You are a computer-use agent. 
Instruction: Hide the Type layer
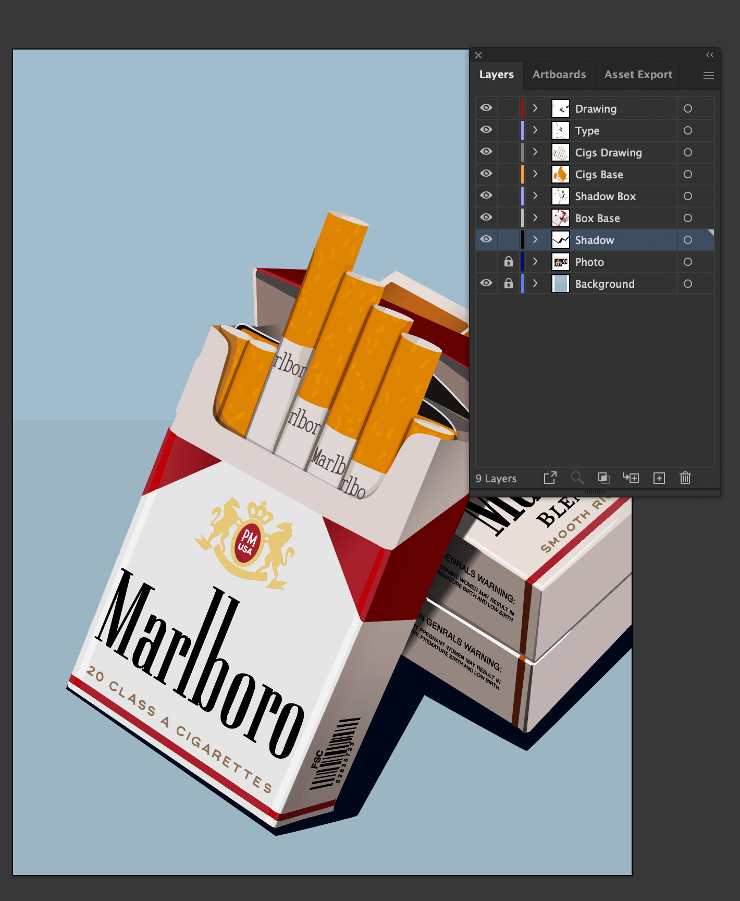[x=486, y=130]
